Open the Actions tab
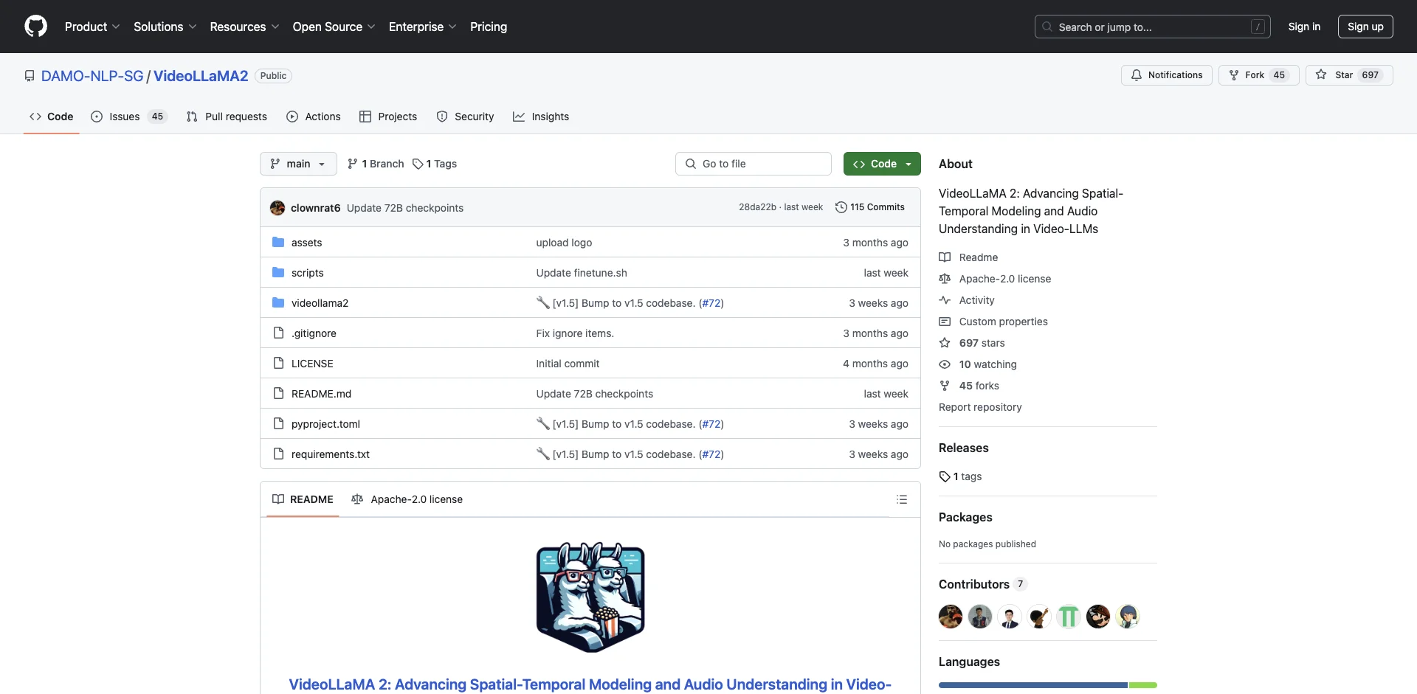The width and height of the screenshot is (1417, 694). tap(314, 117)
